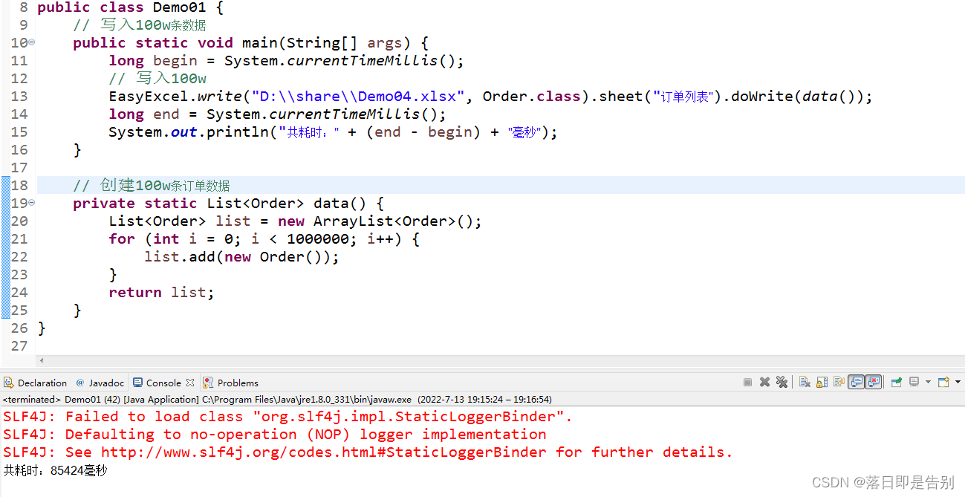Click the Display Selected Console monitor icon
This screenshot has width=965, height=497.
(914, 382)
